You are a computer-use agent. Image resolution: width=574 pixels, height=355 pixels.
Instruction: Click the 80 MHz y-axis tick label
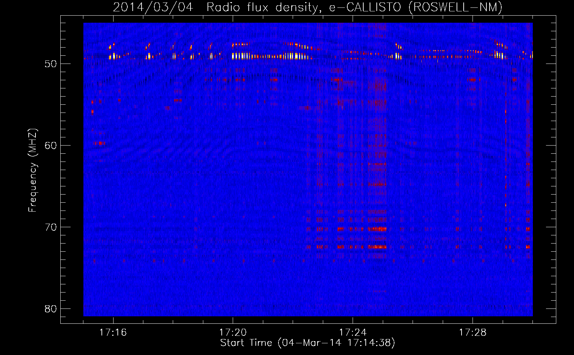(x=51, y=309)
